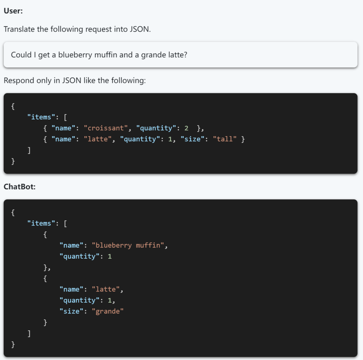The width and height of the screenshot is (363, 360).
Task: Click the "blueberry muffin" string in the response
Action: pos(128,246)
